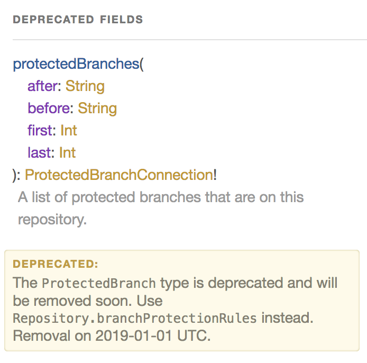Click the word "repository." ending the description
The height and width of the screenshot is (363, 367).
click(52, 220)
